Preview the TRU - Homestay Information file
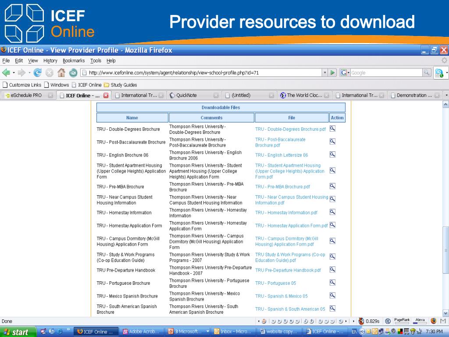Image resolution: width=449 pixels, height=337 pixels. coord(332,212)
